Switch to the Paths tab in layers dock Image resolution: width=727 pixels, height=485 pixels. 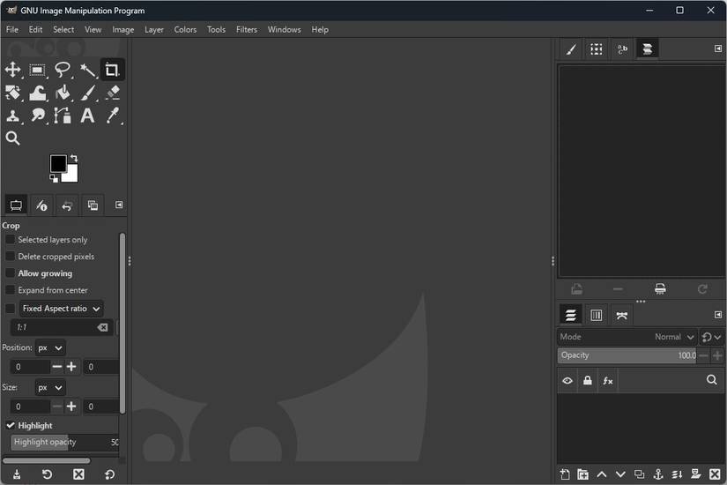click(x=622, y=316)
